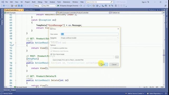Open the File menu
This screenshot has height=95, width=169.
(6, 2)
